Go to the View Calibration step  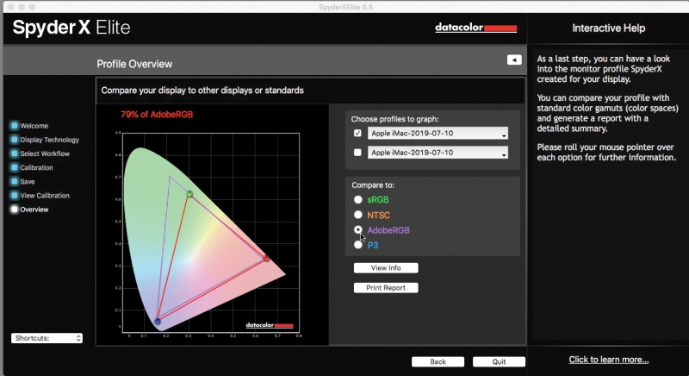tap(45, 195)
